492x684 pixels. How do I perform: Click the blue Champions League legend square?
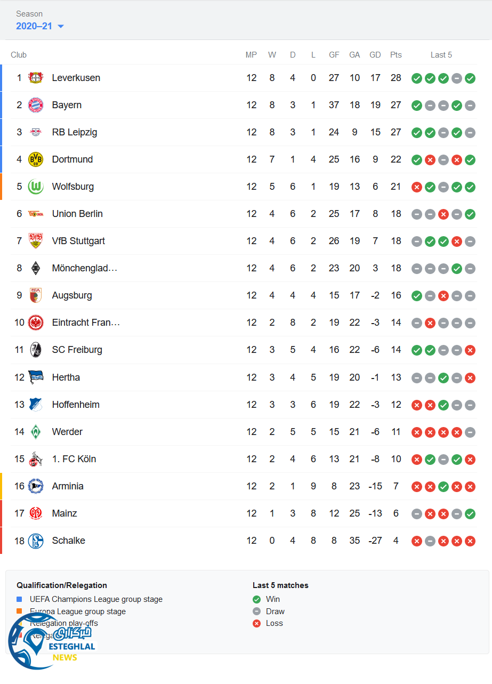click(20, 599)
